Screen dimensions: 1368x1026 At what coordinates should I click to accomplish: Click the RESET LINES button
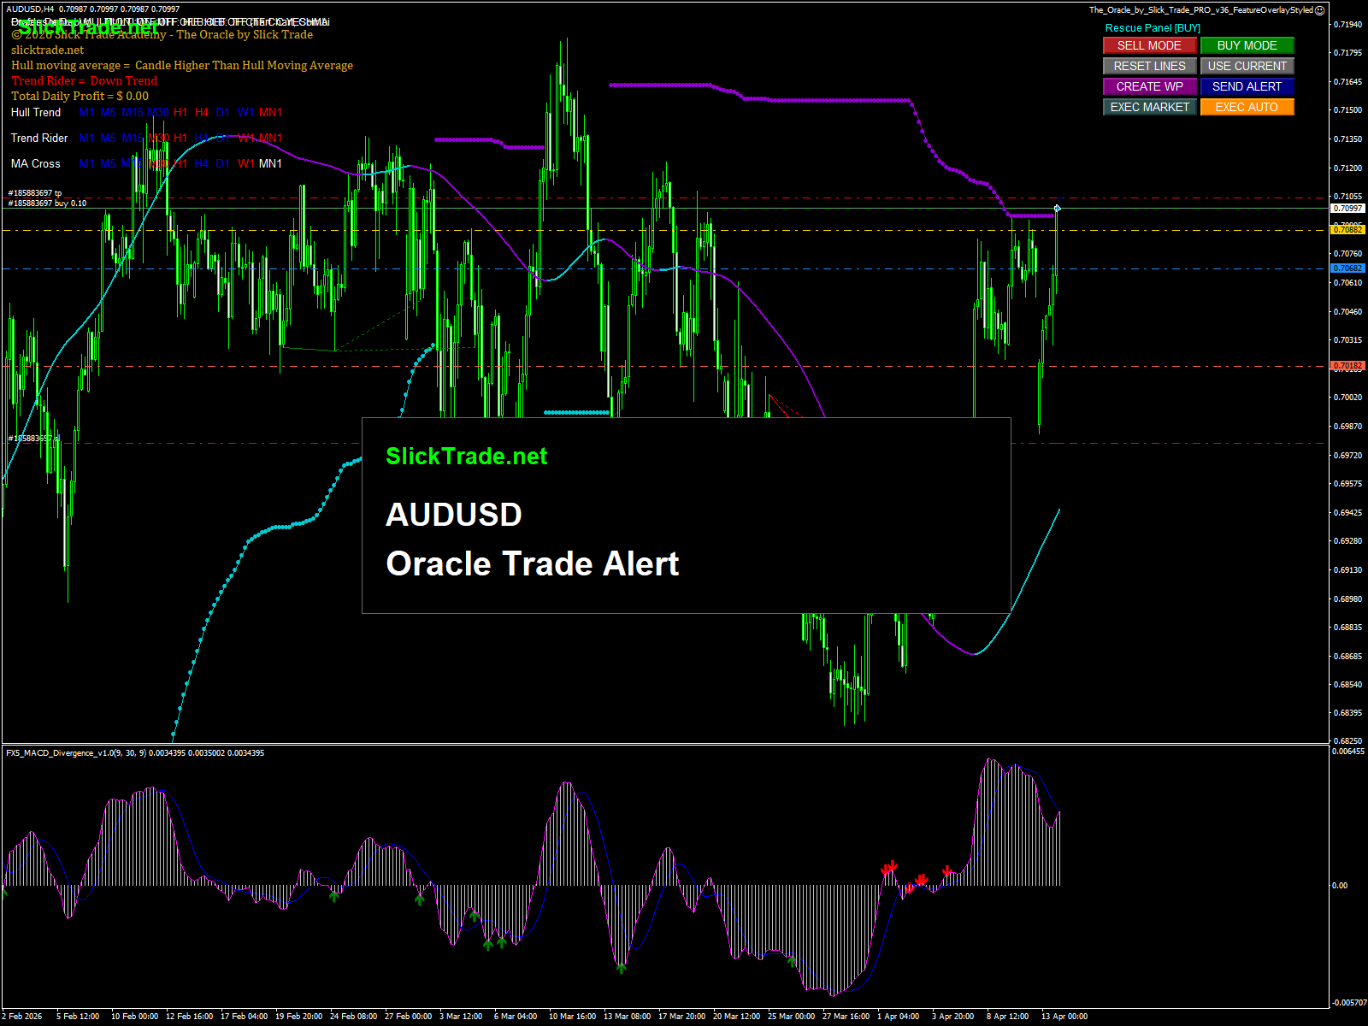[1149, 66]
